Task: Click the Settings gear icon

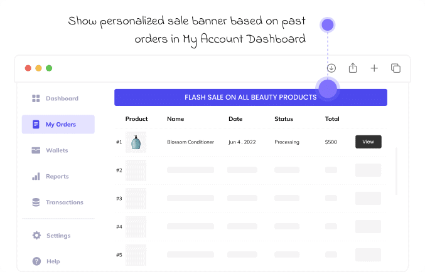Action: (x=36, y=236)
